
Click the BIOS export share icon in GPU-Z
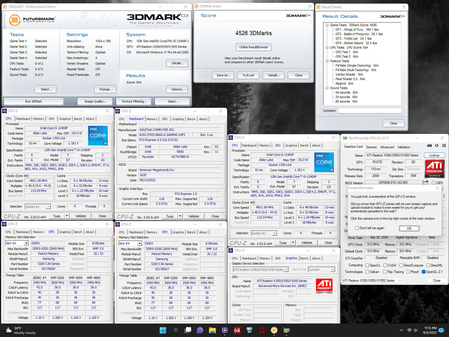(x=426, y=183)
